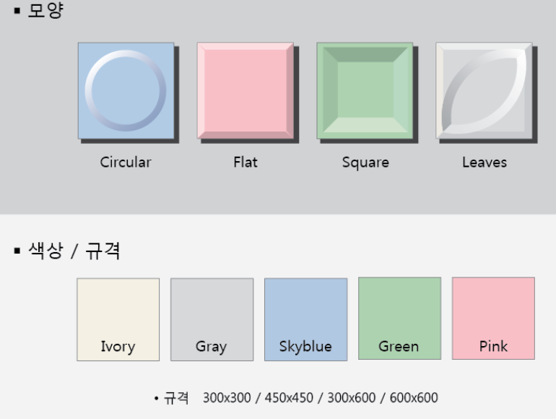Select the green Square shape tile
The image size is (556, 419).
[x=365, y=91]
